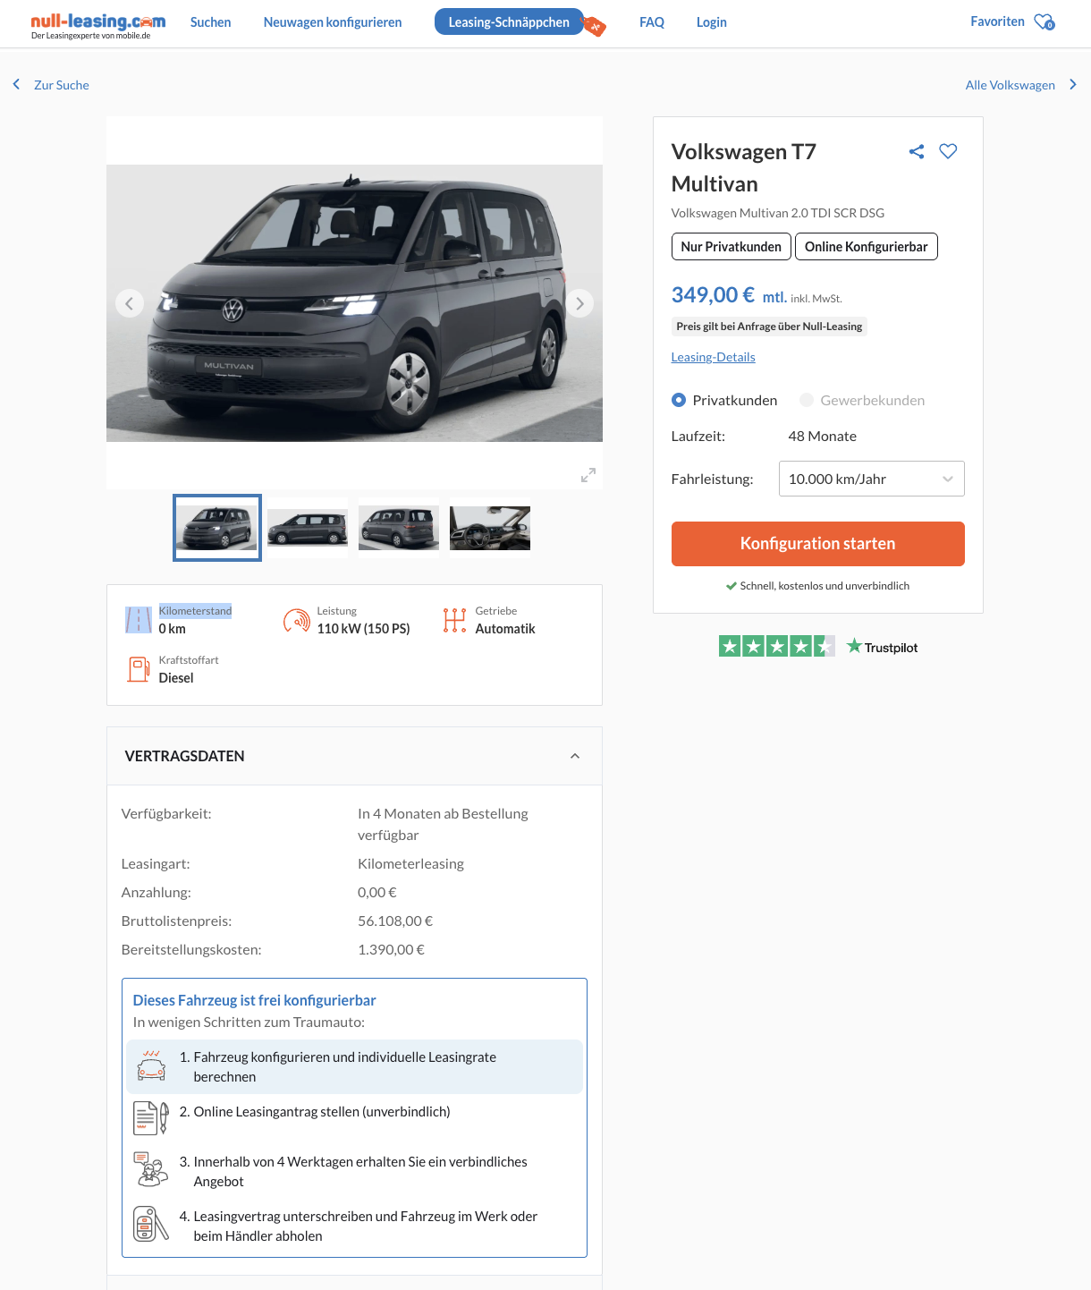Click the Konfiguration starten button

(x=817, y=544)
